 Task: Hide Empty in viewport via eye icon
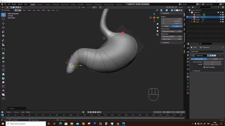(220, 20)
